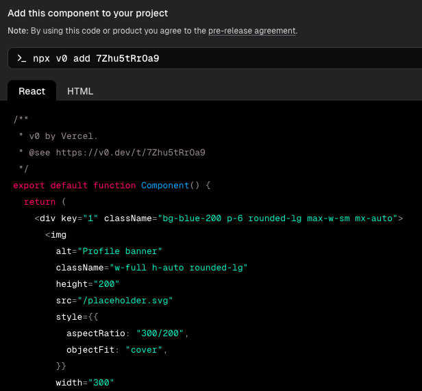Click the height "200" attribute value
This screenshot has height=391, width=422.
tap(106, 284)
